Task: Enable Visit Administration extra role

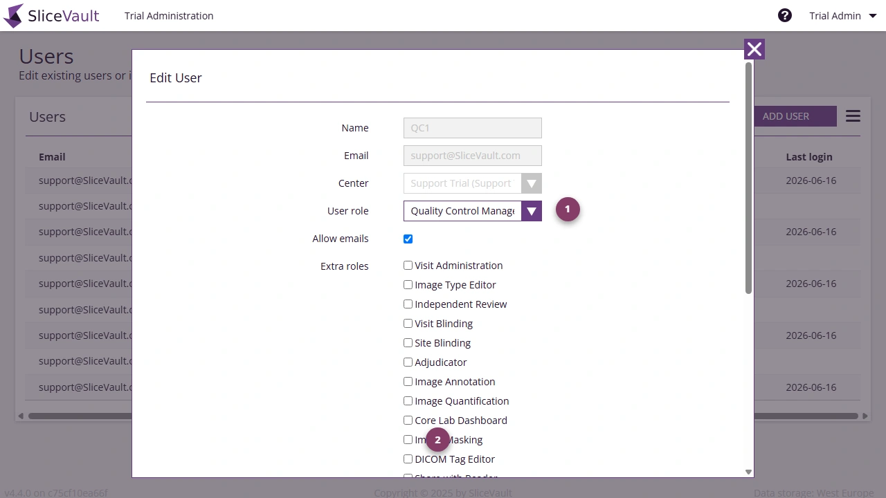Action: (408, 266)
